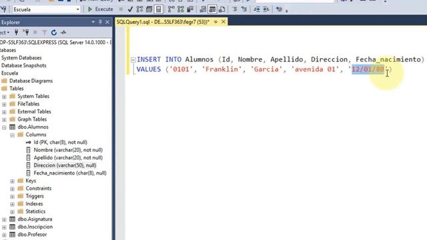This screenshot has width=427, height=240.
Task: Select the Id primary key column
Action: 60,142
